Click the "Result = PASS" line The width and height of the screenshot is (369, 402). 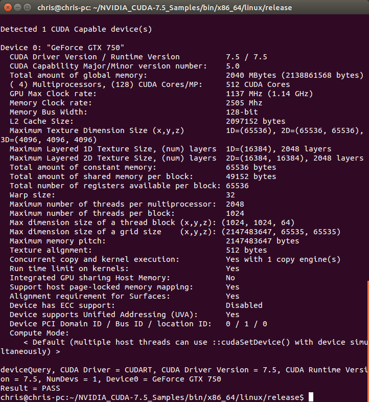30,388
